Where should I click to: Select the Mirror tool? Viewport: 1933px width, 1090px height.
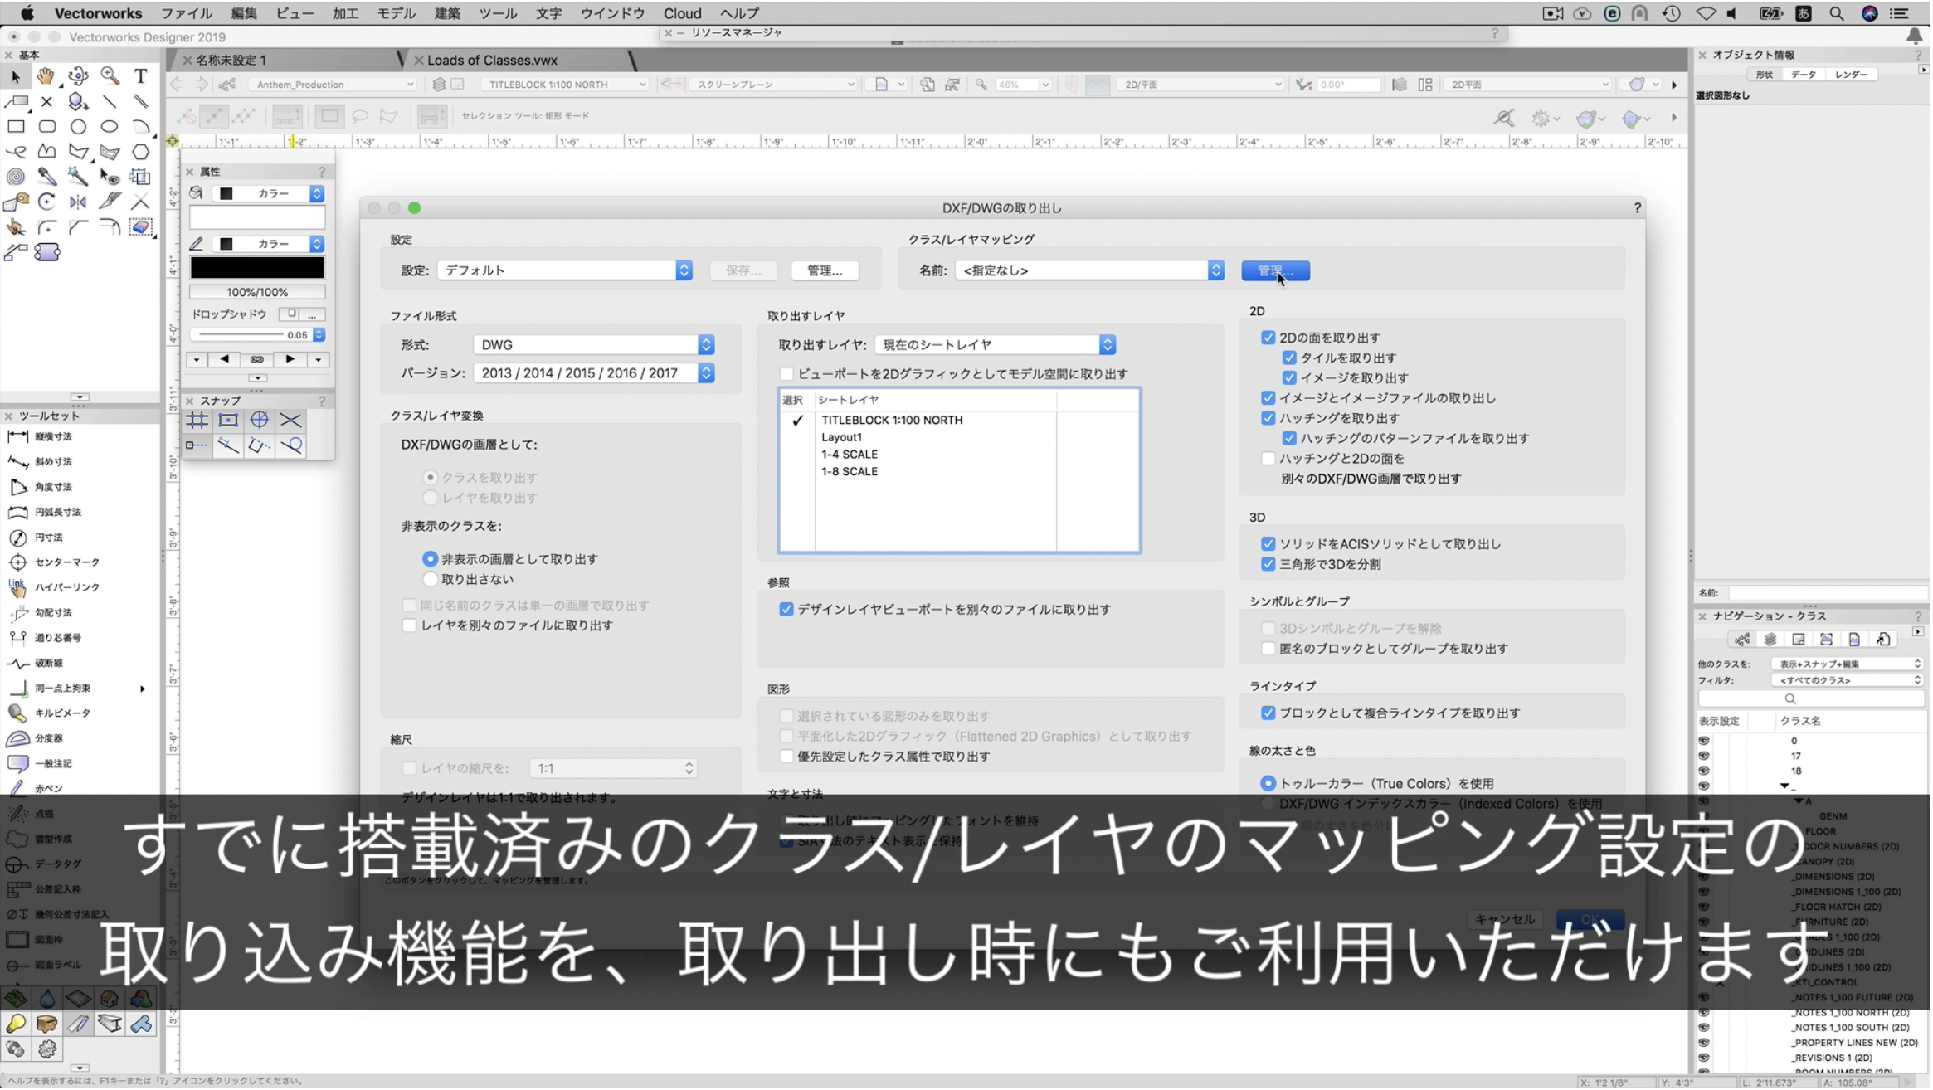[x=78, y=202]
